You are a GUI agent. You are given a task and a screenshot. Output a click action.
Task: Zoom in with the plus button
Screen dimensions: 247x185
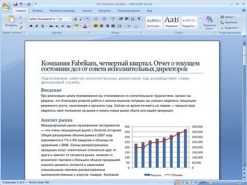(240, 182)
